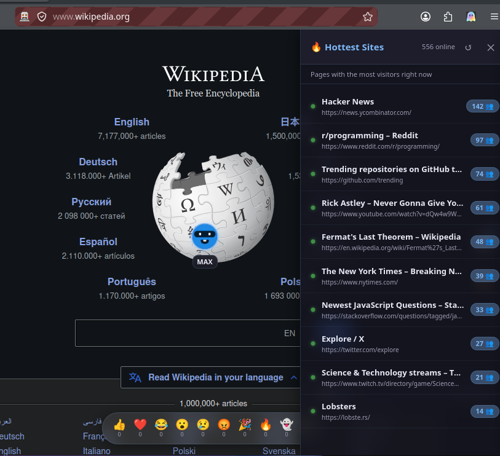This screenshot has height=456, width=500.
Task: Click the thumbs up reaction emoji
Action: coord(119,425)
